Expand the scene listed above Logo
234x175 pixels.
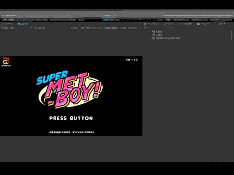[150, 32]
